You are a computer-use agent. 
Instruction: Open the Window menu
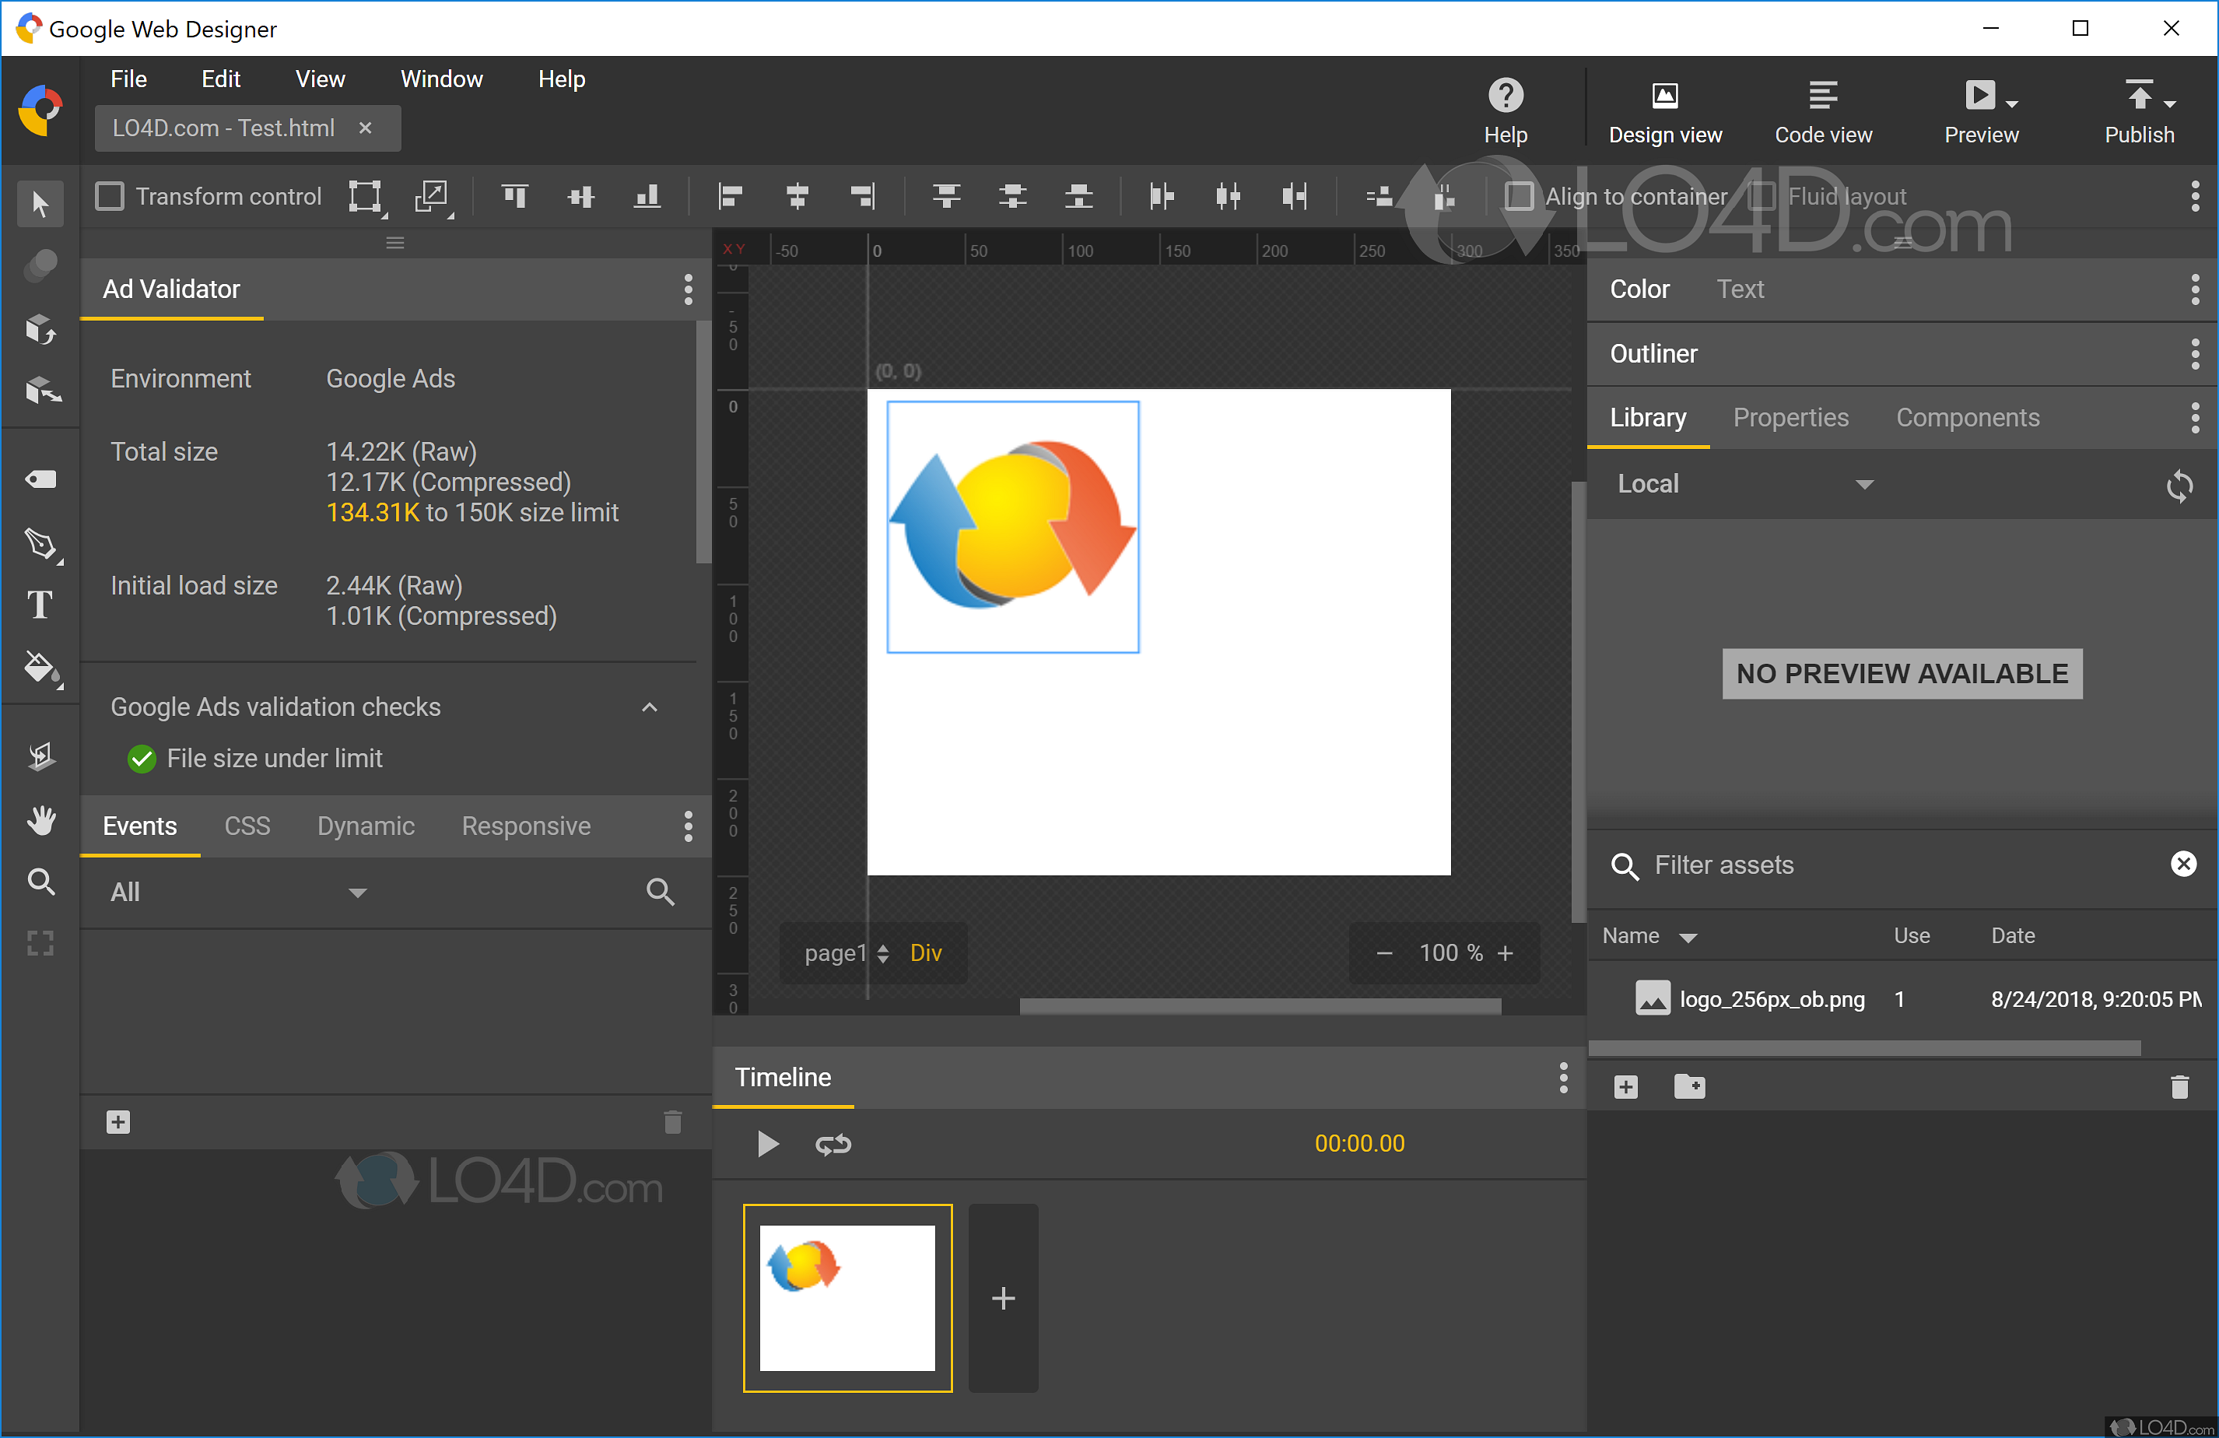click(x=441, y=79)
